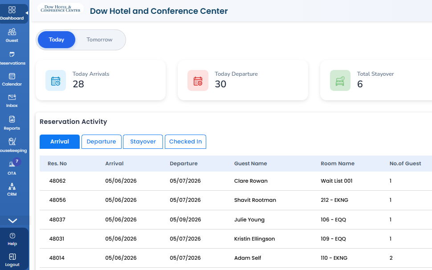Click room 106 - EQQ

click(x=334, y=220)
